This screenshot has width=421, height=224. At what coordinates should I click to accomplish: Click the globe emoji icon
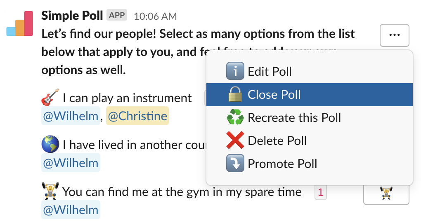tap(50, 145)
